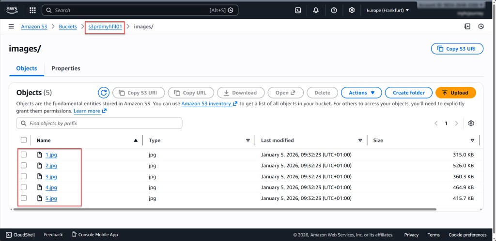Open the help question mark menu
This screenshot has width=496, height=241.
click(334, 10)
